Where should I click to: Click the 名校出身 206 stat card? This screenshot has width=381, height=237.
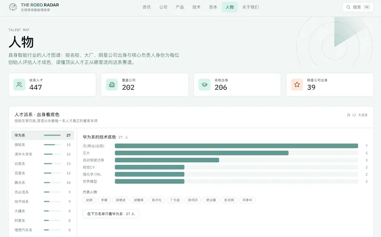pos(237,85)
